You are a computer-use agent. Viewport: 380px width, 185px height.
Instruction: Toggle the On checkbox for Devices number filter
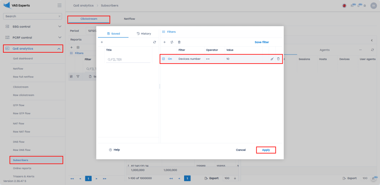[163, 59]
